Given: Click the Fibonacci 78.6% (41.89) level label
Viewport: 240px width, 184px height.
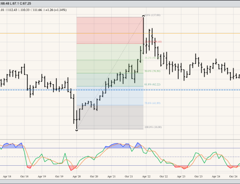Looking at the screenshot, I should click(152, 103).
